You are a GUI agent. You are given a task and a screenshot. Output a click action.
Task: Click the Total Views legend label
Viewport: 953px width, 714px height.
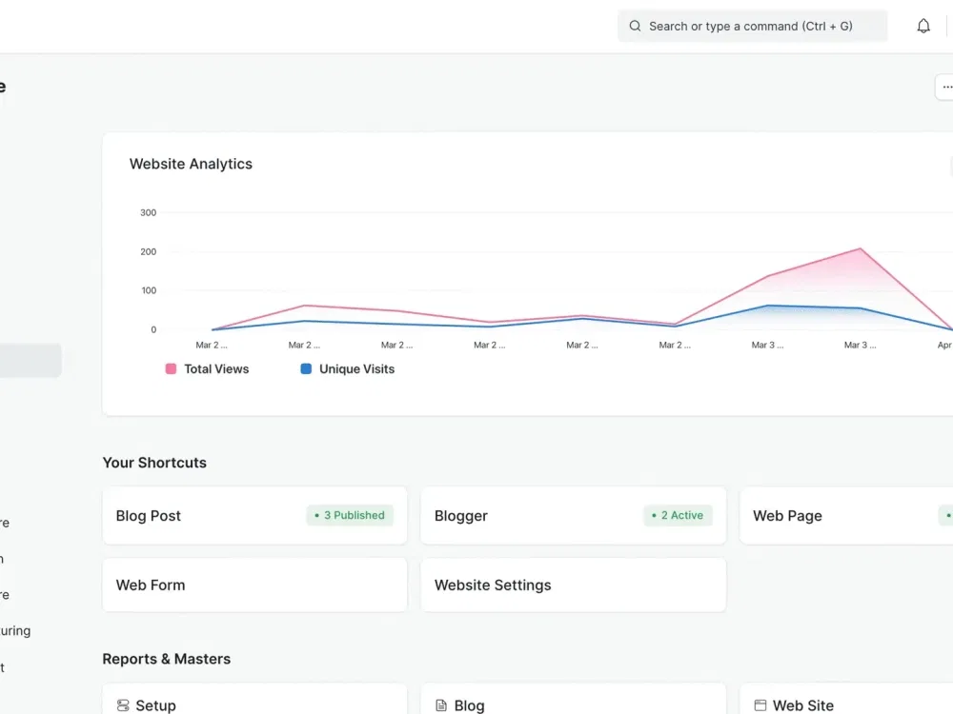[216, 369]
